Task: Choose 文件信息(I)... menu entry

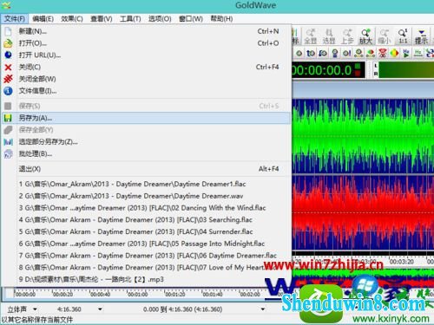Action: (146, 91)
